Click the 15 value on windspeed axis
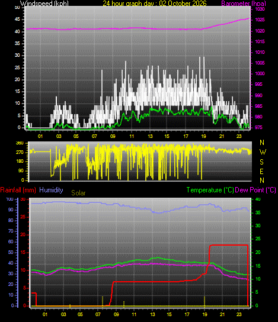 pyautogui.click(x=17, y=92)
